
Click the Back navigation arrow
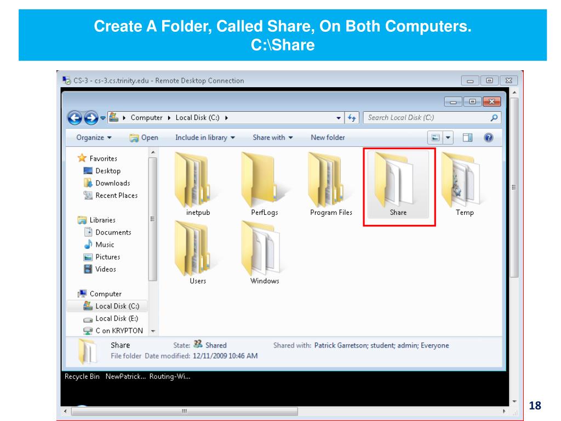pyautogui.click(x=75, y=118)
